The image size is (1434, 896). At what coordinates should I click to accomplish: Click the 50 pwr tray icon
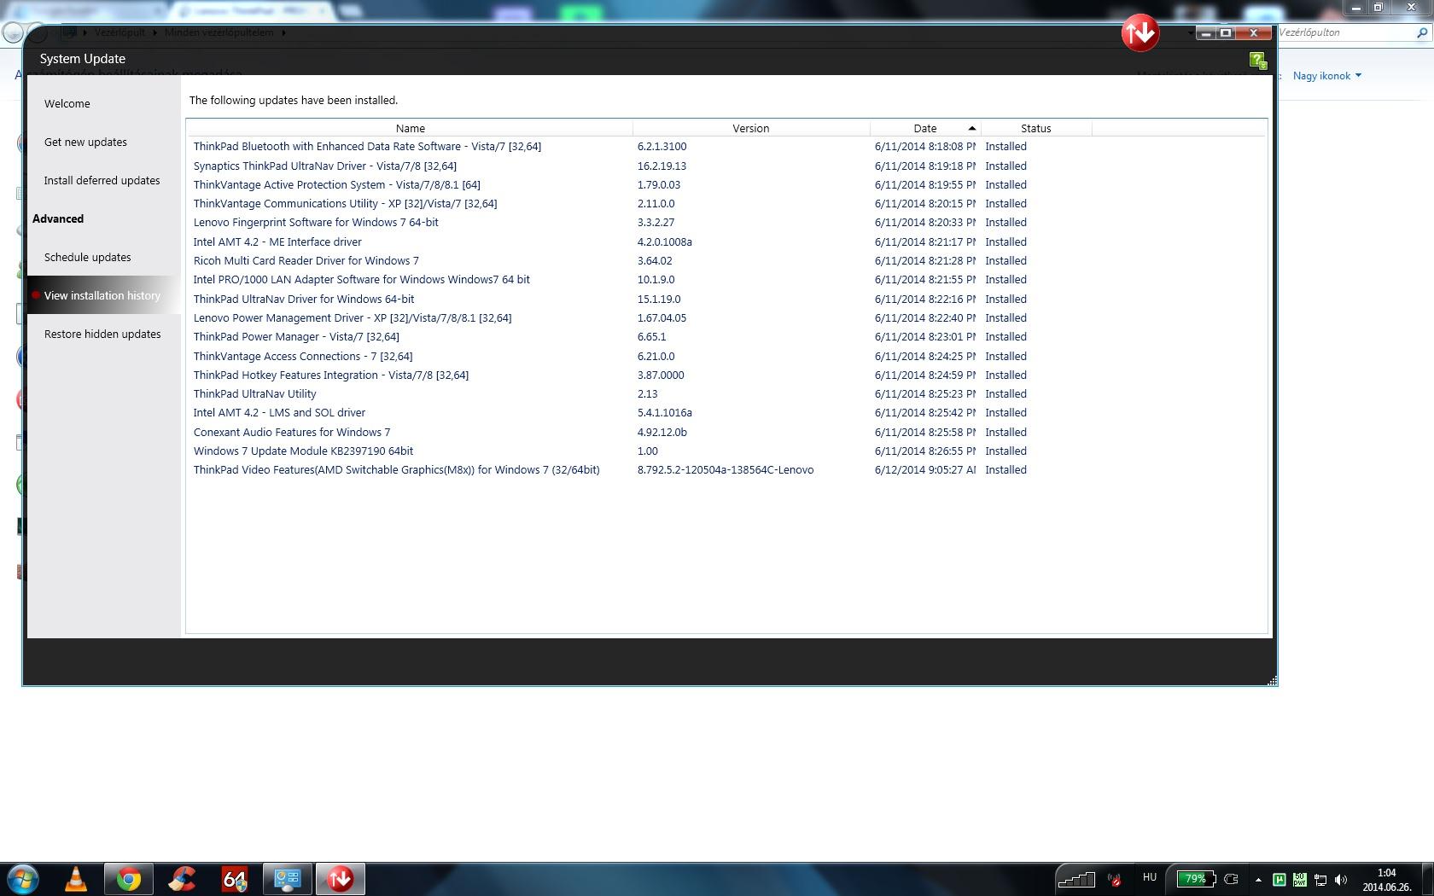click(x=1299, y=879)
